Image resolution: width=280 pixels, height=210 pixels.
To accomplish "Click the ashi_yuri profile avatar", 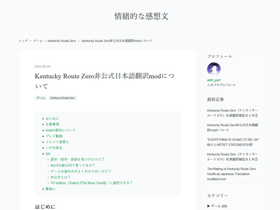I will pyautogui.click(x=214, y=69).
